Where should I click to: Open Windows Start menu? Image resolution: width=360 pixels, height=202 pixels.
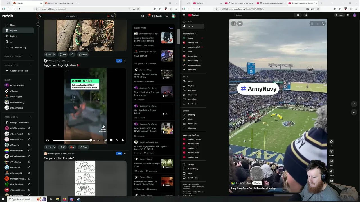tap(3, 199)
